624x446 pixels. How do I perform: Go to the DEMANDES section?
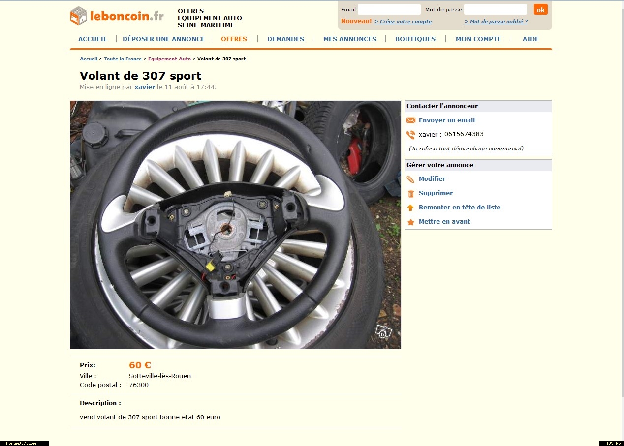point(285,39)
